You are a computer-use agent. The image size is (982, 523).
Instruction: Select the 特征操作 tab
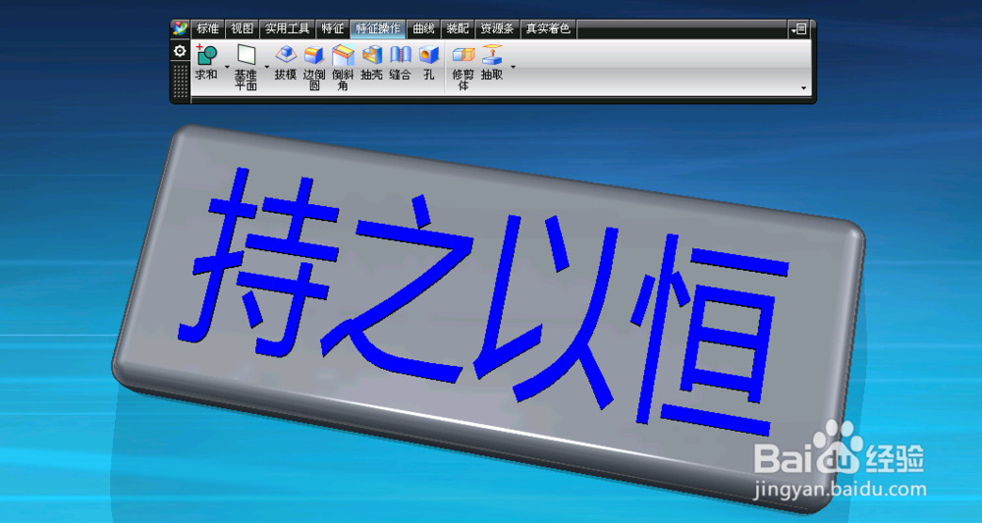click(x=378, y=28)
